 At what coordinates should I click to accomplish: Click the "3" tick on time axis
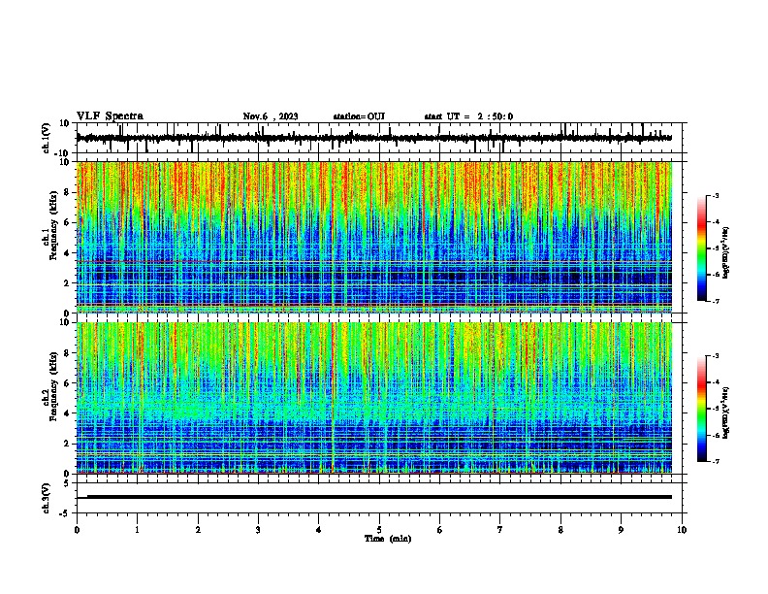[x=258, y=530]
